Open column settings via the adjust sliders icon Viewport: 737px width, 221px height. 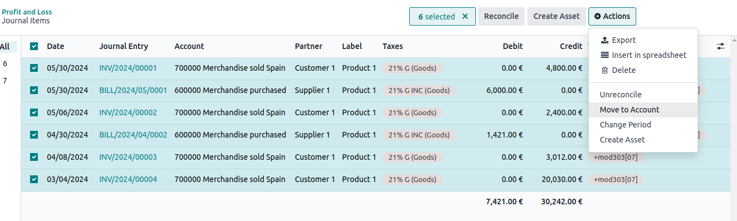coord(721,47)
